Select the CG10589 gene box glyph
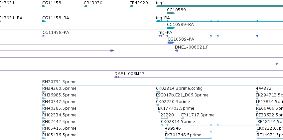This screenshot has width=283, height=140. (171, 13)
